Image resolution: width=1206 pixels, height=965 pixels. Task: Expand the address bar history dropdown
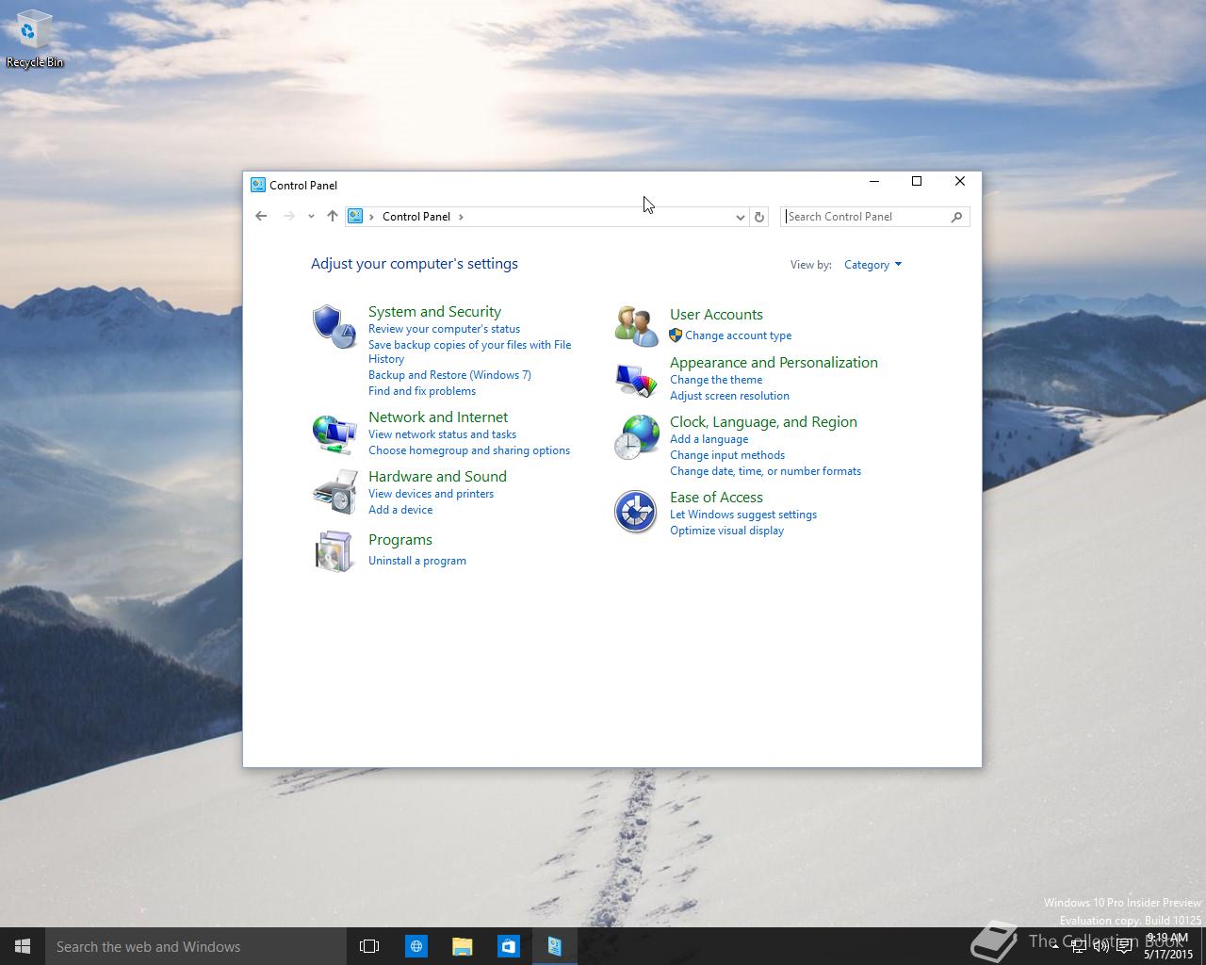click(x=740, y=217)
